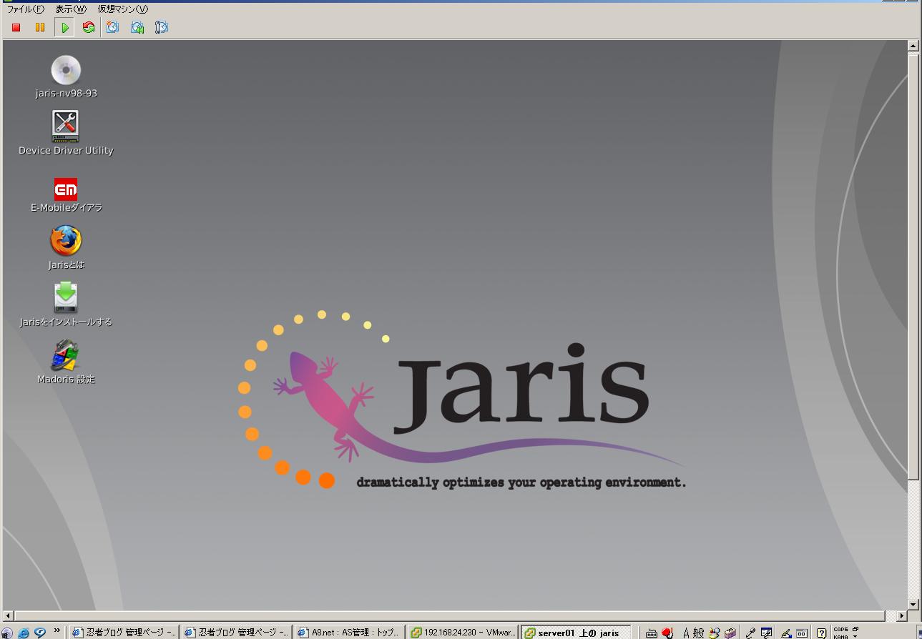Select the Madoris 設定 desktop icon
Image resolution: width=922 pixels, height=639 pixels.
66,362
